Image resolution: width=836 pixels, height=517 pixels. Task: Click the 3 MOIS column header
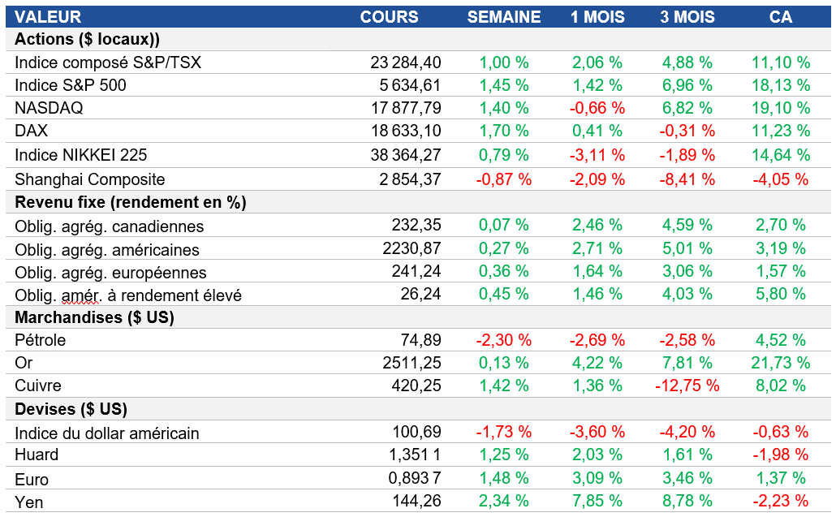[687, 17]
